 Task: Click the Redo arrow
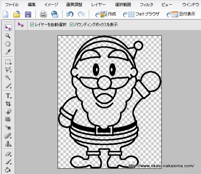[81, 14]
